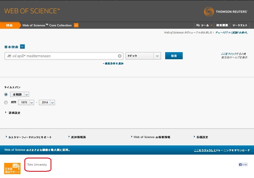Screen dimensions: 254x178
Task: Click the blue 検索 search button
Action: point(174,56)
